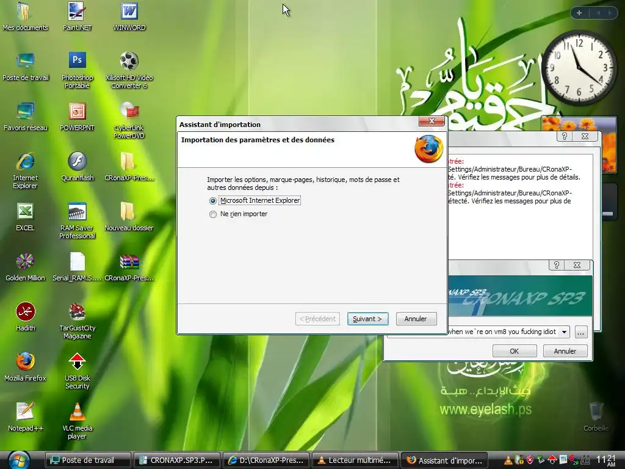
Task: Open the Paint.NET desktop shortcut
Action: pos(77,16)
